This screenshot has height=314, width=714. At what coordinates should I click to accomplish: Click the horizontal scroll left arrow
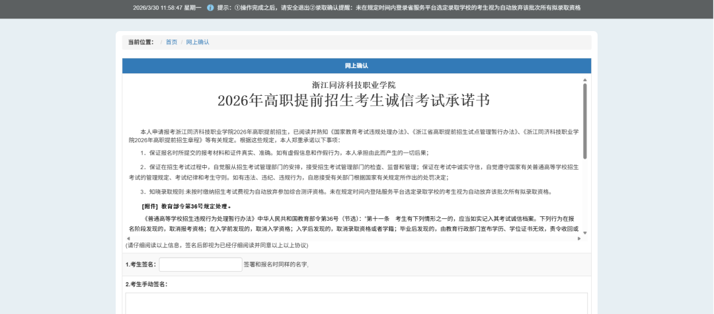click(x=128, y=239)
